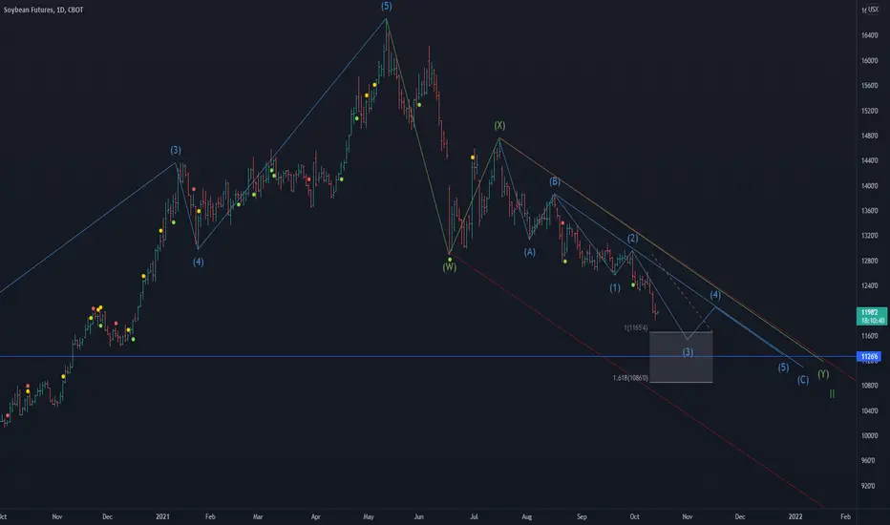
Task: Select the (3) label inside the gray box
Action: 688,352
